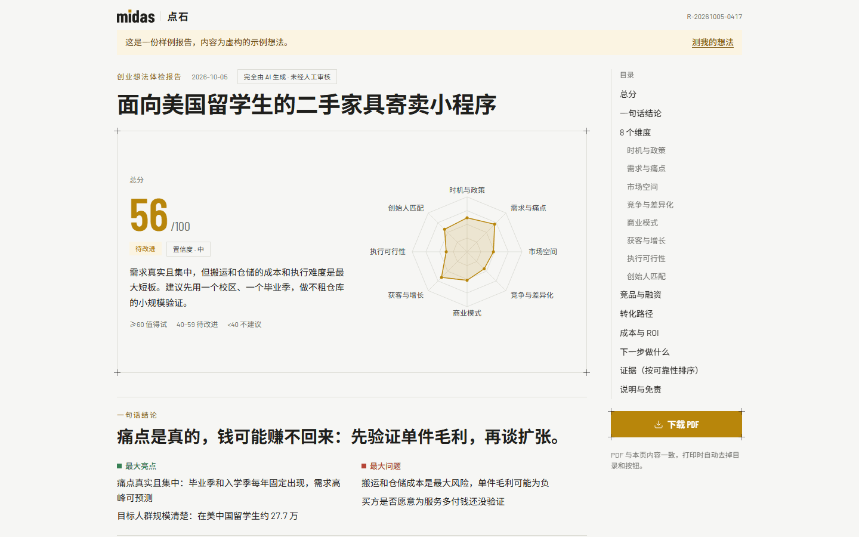This screenshot has width=859, height=537.
Task: Go to 创始人匹配 in contents sidebar
Action: point(646,276)
